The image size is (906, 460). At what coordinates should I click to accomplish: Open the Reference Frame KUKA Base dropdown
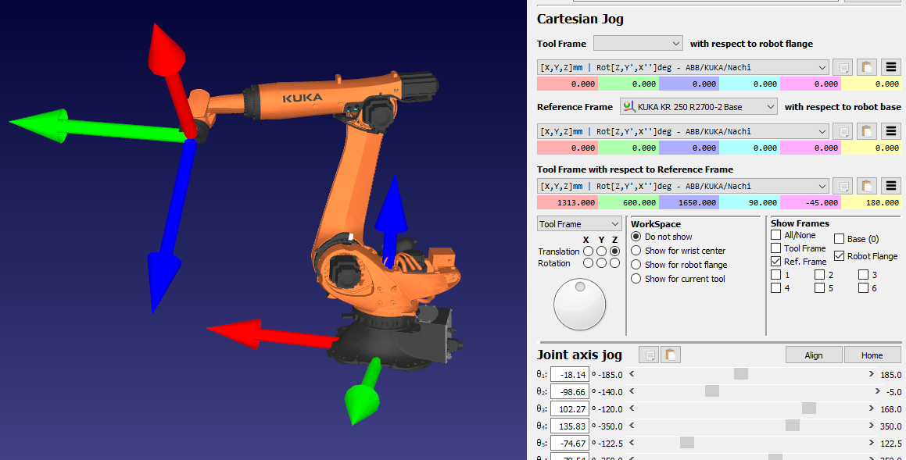coord(699,106)
